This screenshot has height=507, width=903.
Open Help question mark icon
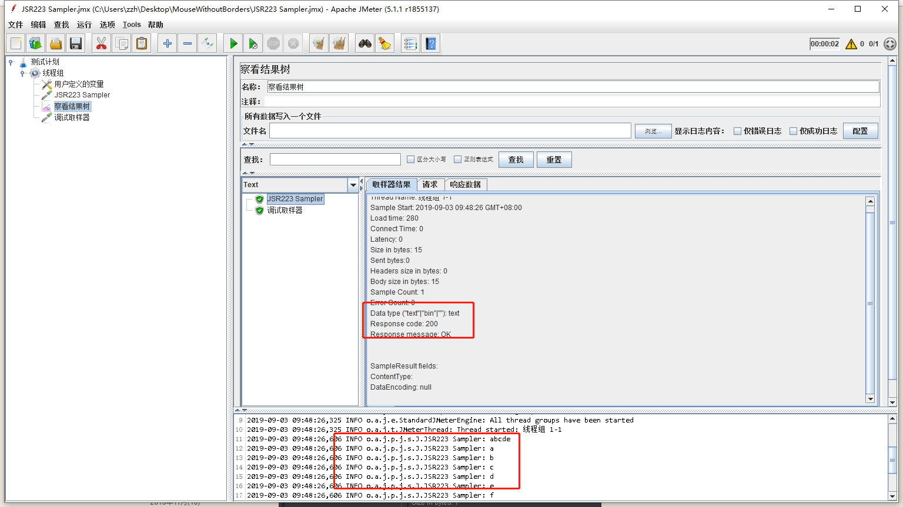click(x=431, y=43)
